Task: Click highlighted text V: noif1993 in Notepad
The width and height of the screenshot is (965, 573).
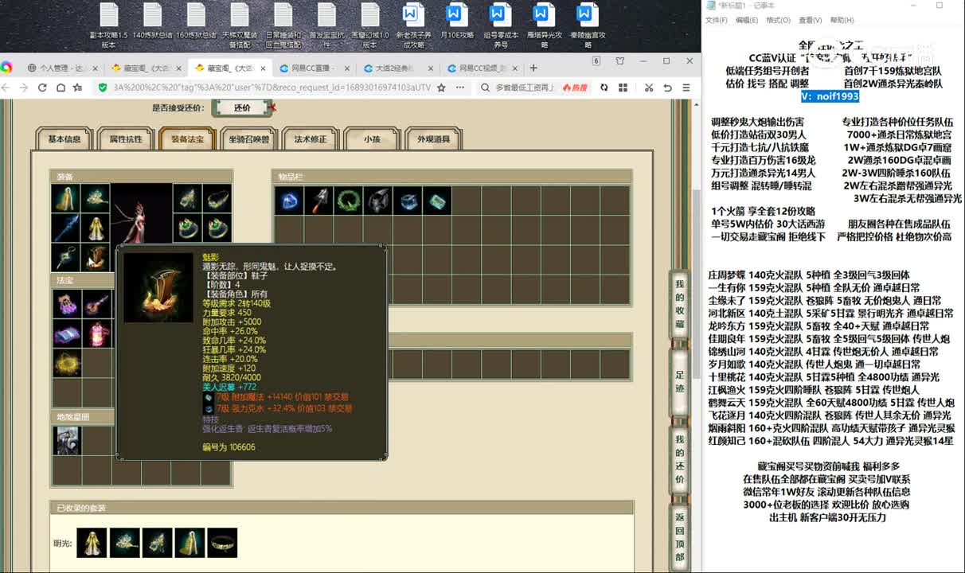Action: click(x=830, y=96)
